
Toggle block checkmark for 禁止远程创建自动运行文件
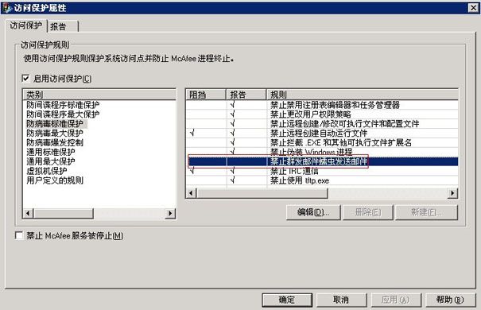pos(192,133)
